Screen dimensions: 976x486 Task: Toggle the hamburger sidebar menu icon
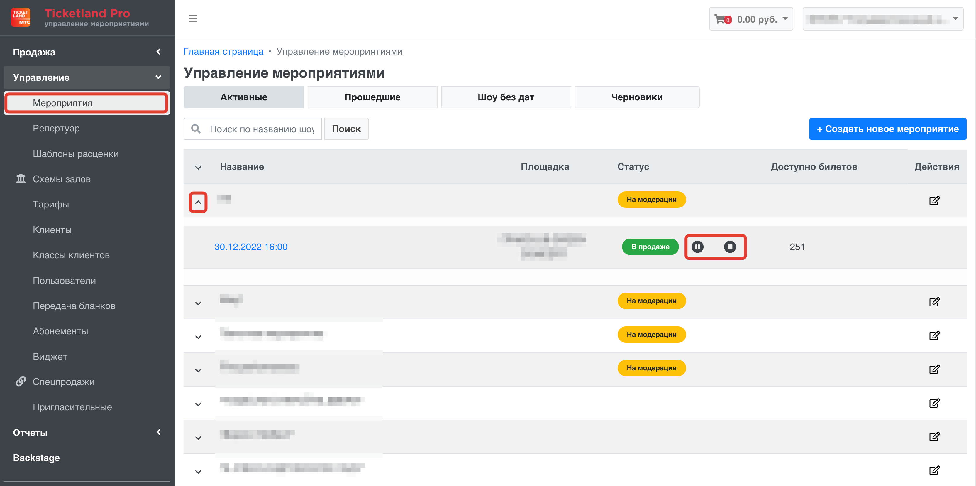193,18
